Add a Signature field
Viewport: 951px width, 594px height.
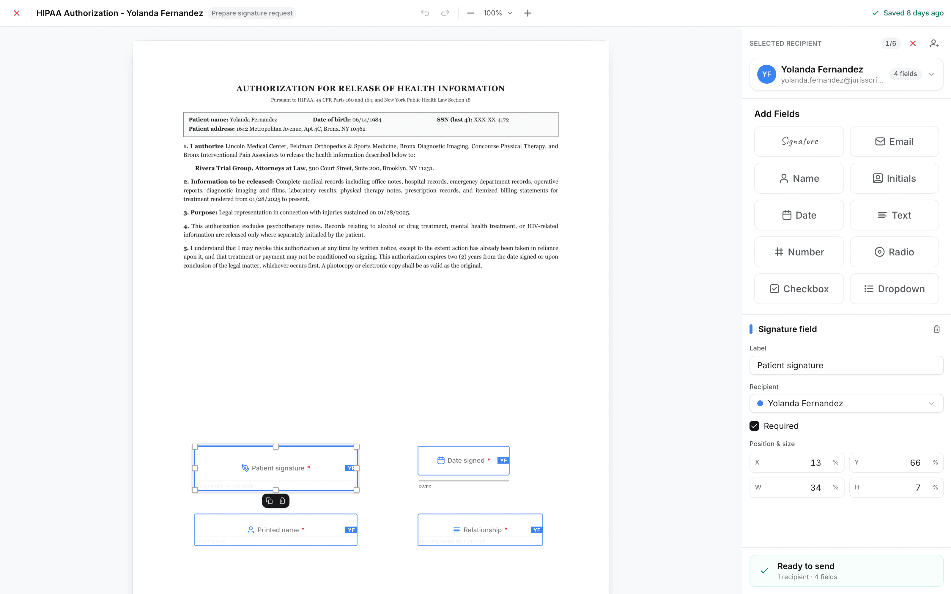tap(799, 141)
